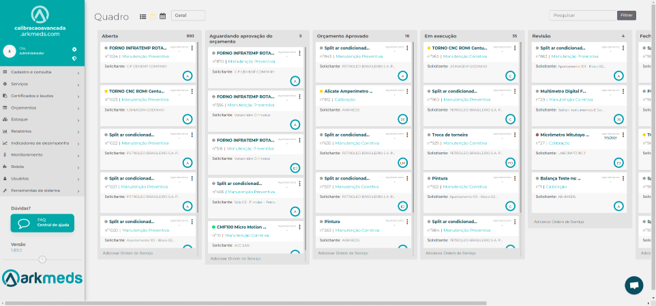Open FAQ Central de ajuda
The image size is (656, 306).
42,223
